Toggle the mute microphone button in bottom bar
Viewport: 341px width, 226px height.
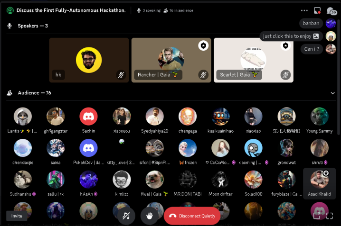126,216
